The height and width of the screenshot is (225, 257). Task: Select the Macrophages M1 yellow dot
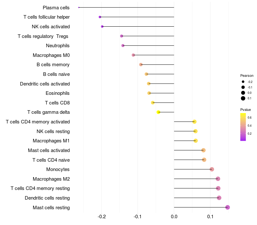(196, 141)
